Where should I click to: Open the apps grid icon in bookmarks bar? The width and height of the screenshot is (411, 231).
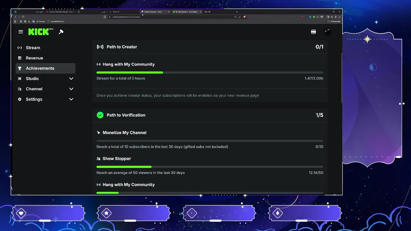pyautogui.click(x=15, y=21)
